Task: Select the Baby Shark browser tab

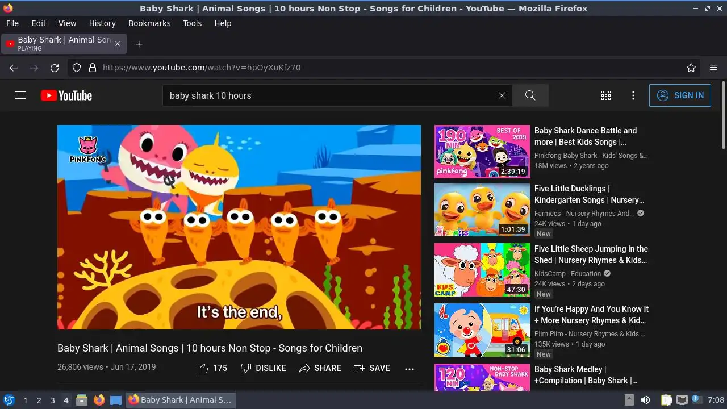Action: [64, 44]
